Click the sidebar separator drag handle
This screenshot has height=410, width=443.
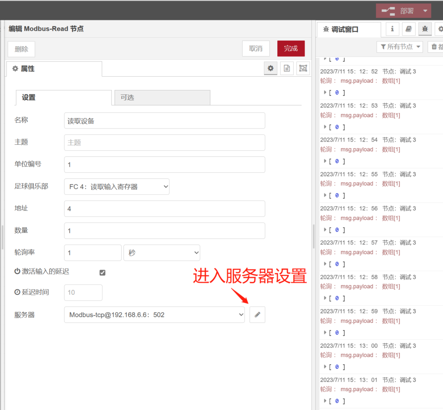[x=314, y=236]
